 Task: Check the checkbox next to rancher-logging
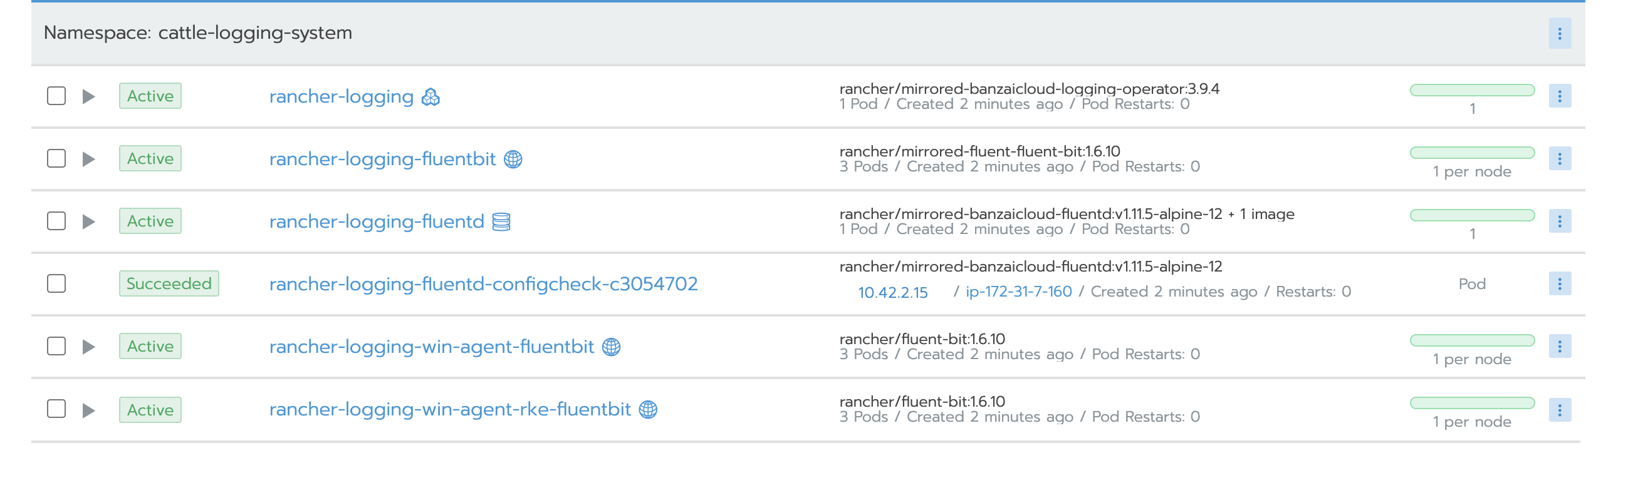56,96
